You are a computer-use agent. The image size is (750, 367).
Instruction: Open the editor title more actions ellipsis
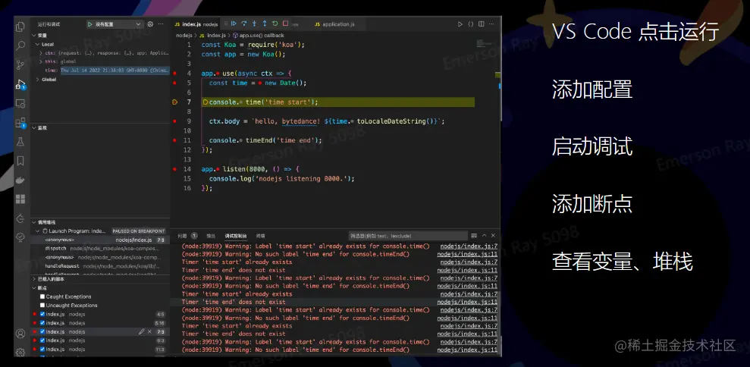(491, 24)
